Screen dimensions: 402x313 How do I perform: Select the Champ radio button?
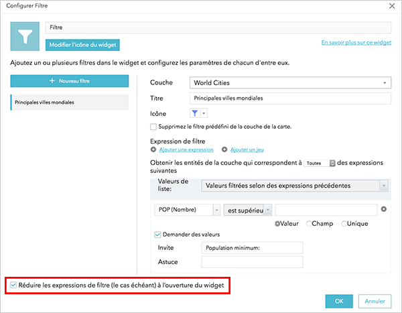point(309,223)
